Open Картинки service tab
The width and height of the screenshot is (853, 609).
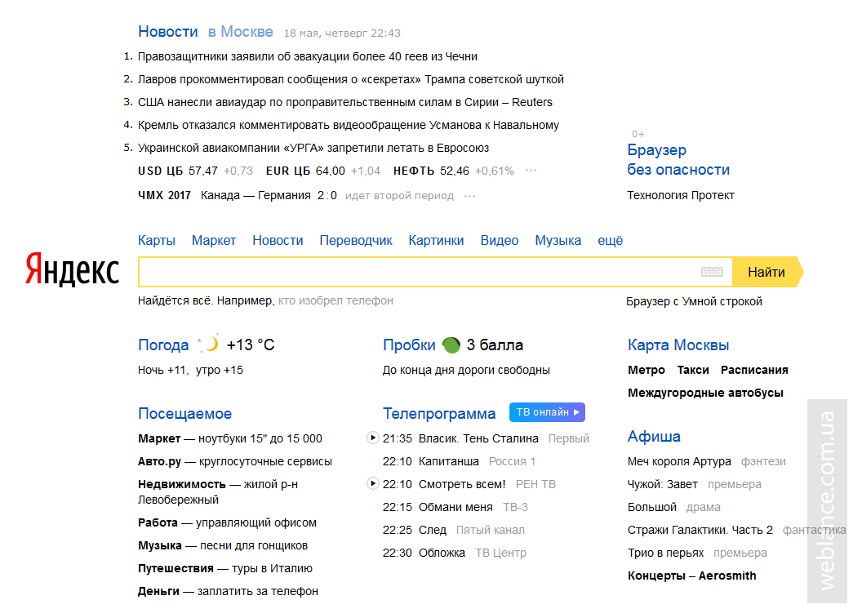point(436,241)
